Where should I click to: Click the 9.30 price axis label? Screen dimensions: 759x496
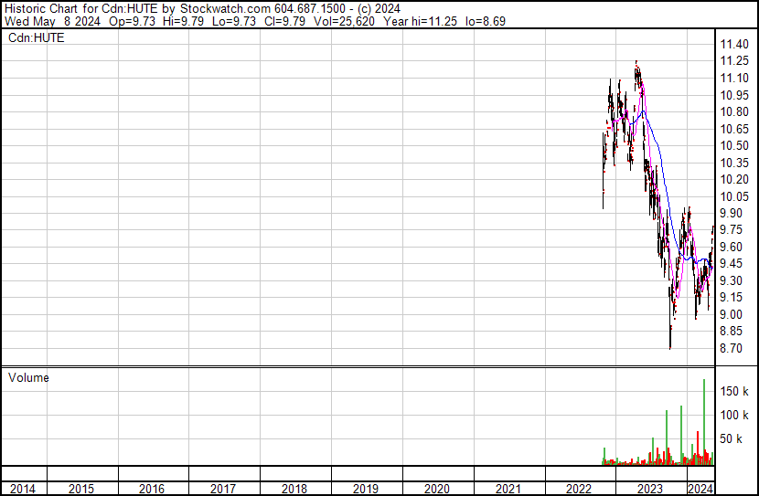pos(731,280)
